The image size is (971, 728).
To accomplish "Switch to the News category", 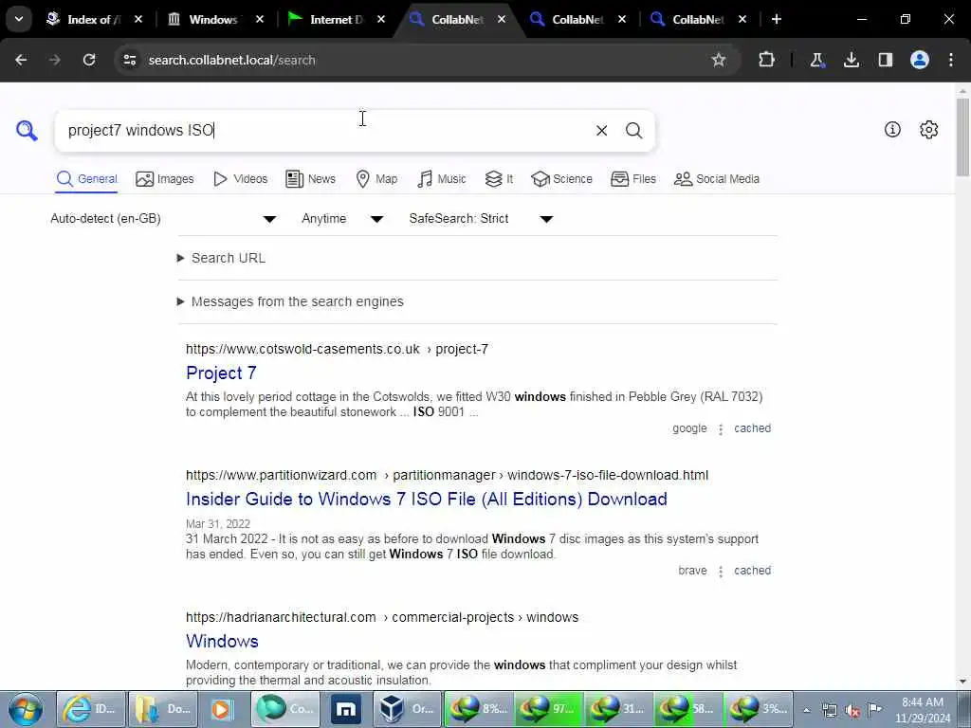I will [310, 179].
